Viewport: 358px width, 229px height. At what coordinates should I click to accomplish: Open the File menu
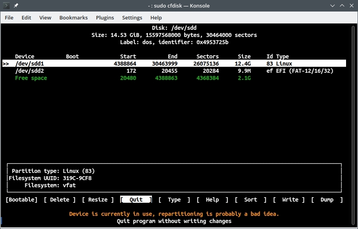tap(9, 17)
